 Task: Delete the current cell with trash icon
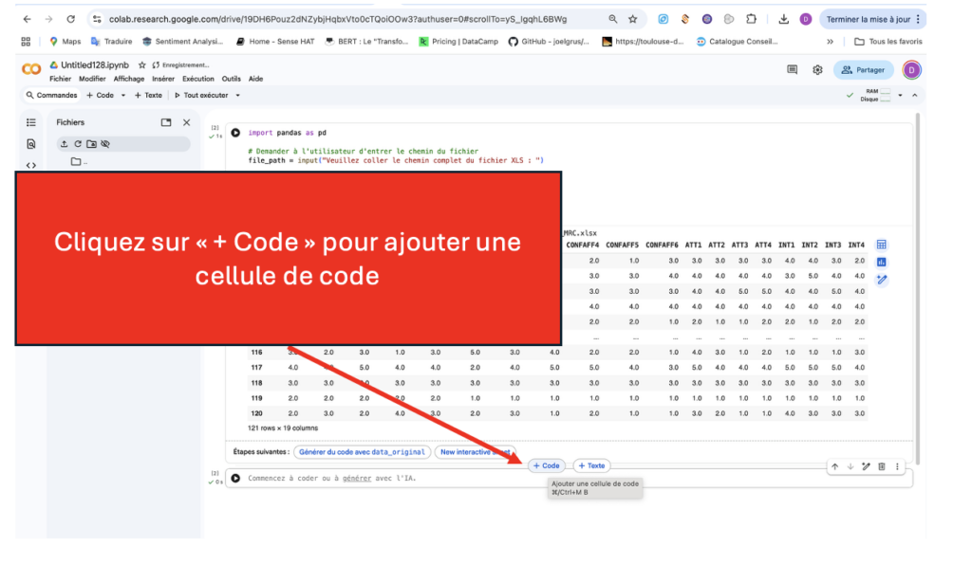coord(881,466)
